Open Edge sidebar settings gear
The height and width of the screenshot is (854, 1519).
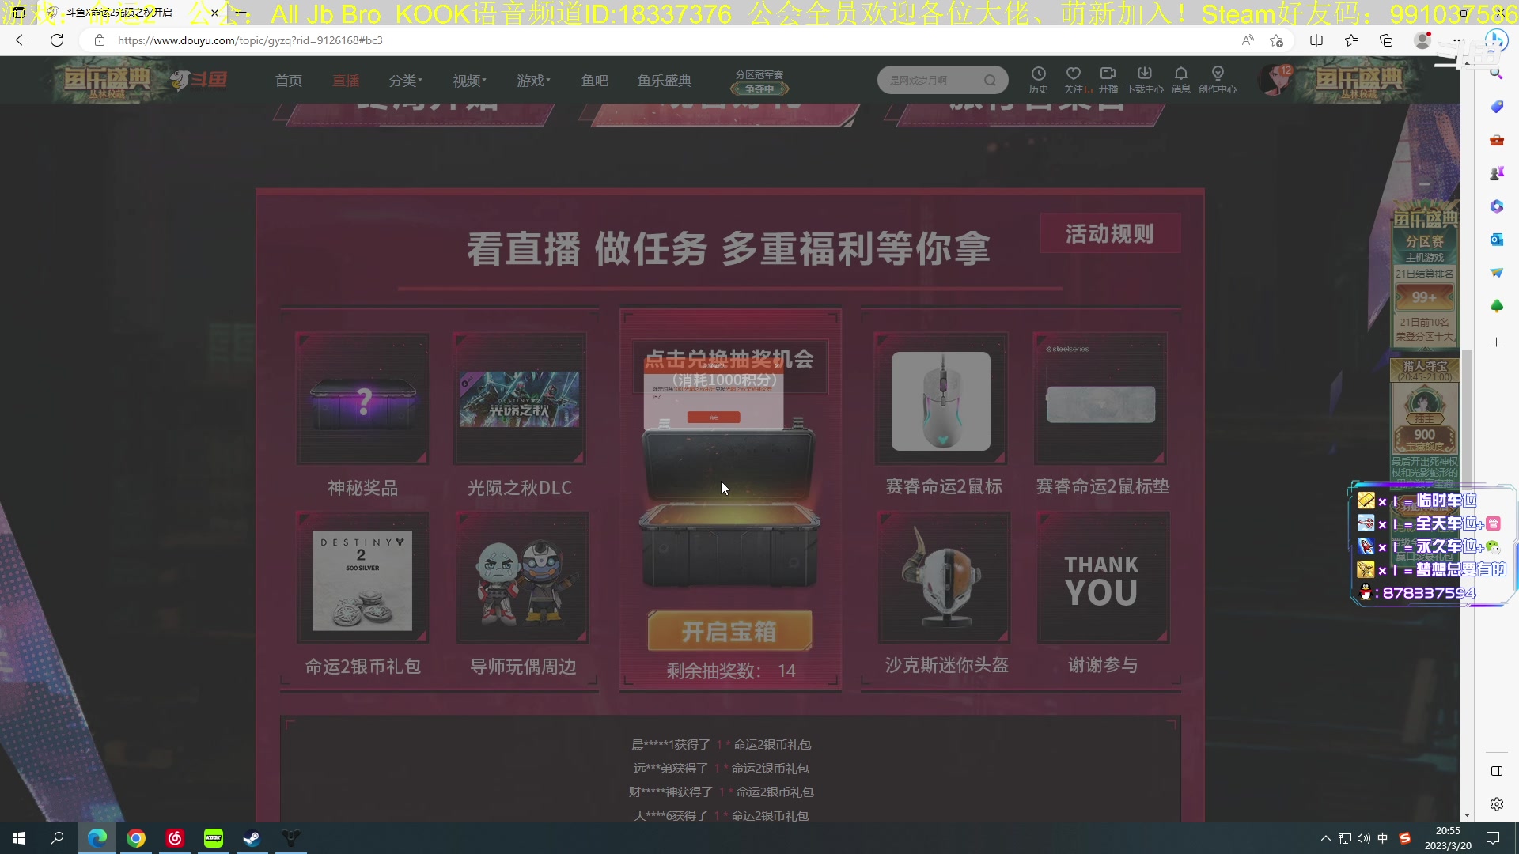(1496, 804)
